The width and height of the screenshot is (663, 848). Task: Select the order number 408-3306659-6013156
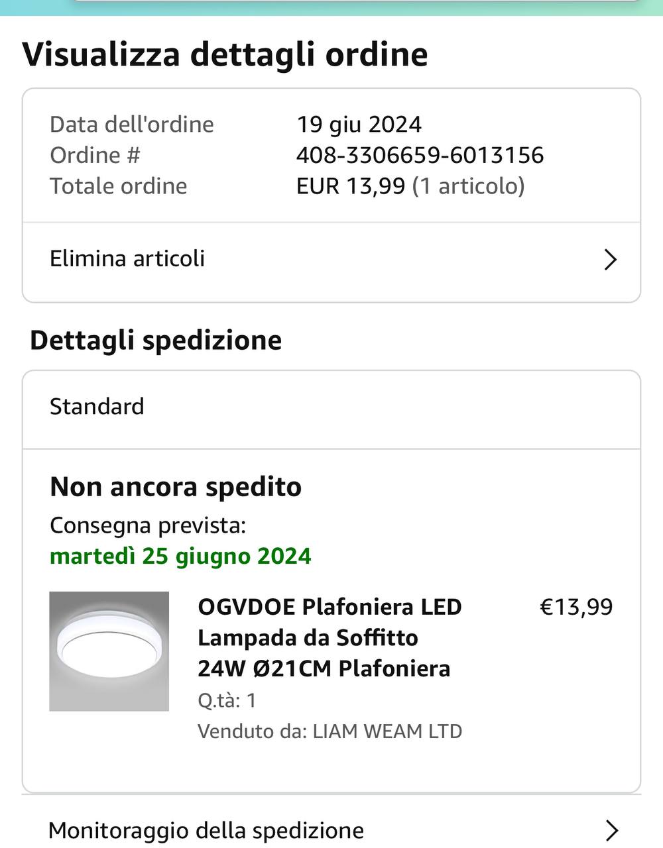click(420, 155)
